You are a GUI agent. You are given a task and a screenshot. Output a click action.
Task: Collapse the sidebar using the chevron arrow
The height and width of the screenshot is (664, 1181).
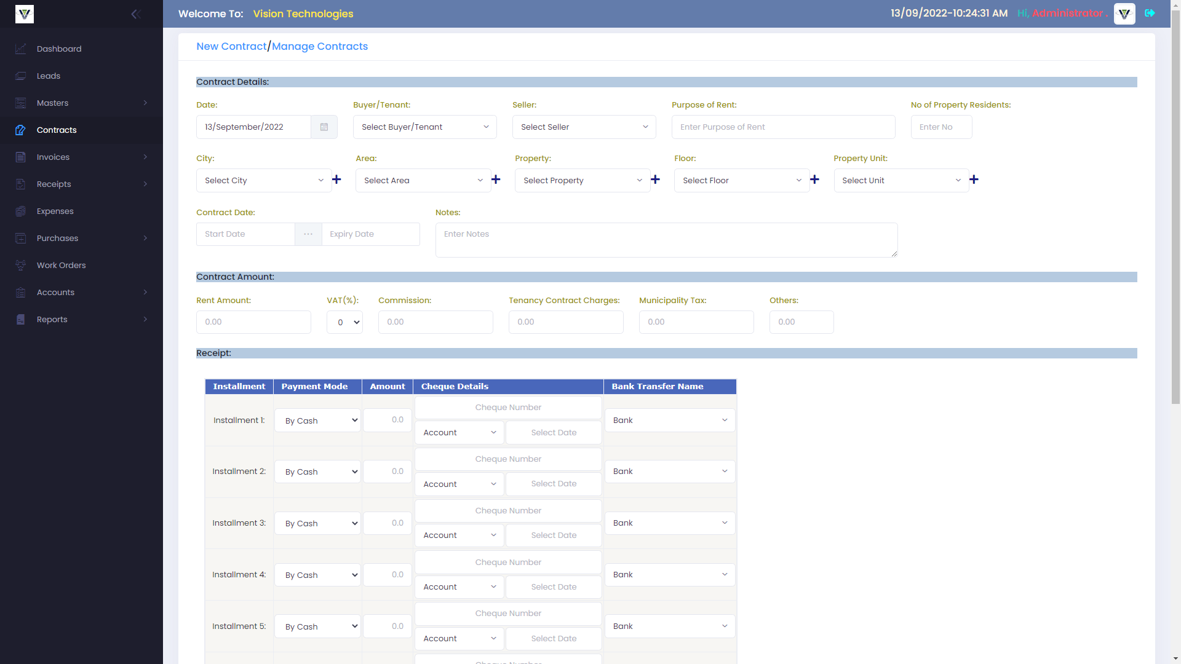(x=135, y=14)
